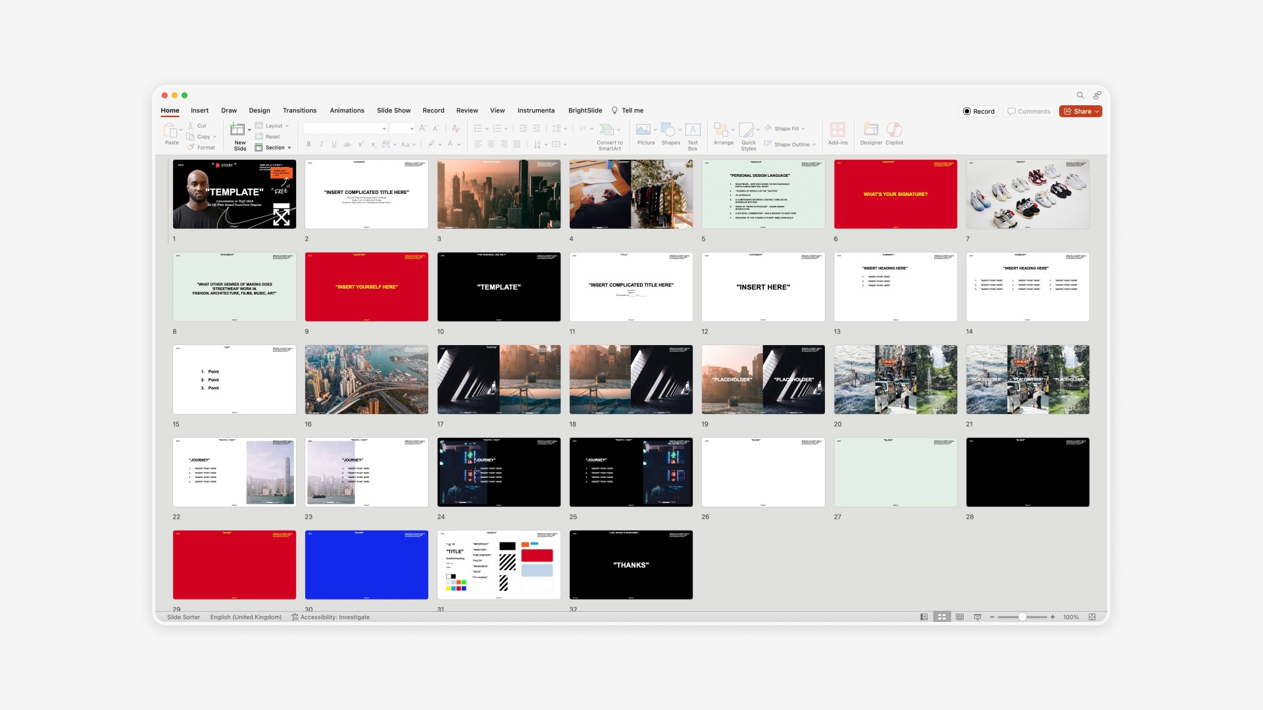Switch to Reading View in status bar
Viewport: 1263px width, 710px height.
click(960, 617)
